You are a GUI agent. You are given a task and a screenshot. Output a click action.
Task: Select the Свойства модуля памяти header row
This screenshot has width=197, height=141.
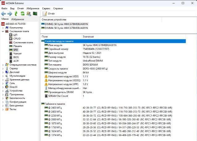tap(114, 41)
